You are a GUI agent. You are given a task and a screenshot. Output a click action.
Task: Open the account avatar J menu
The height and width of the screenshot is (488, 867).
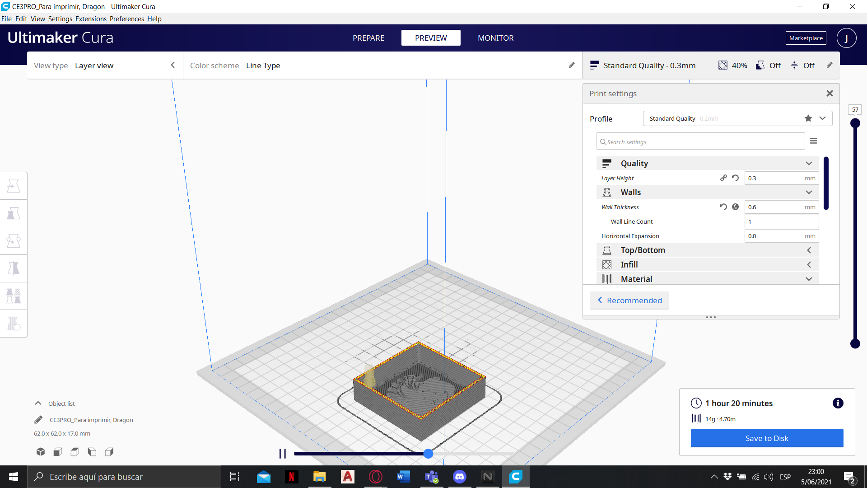(x=846, y=38)
